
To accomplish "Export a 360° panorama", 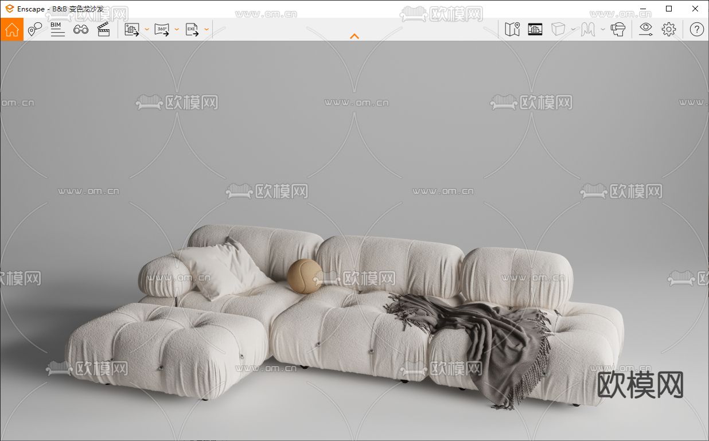I will (162, 30).
